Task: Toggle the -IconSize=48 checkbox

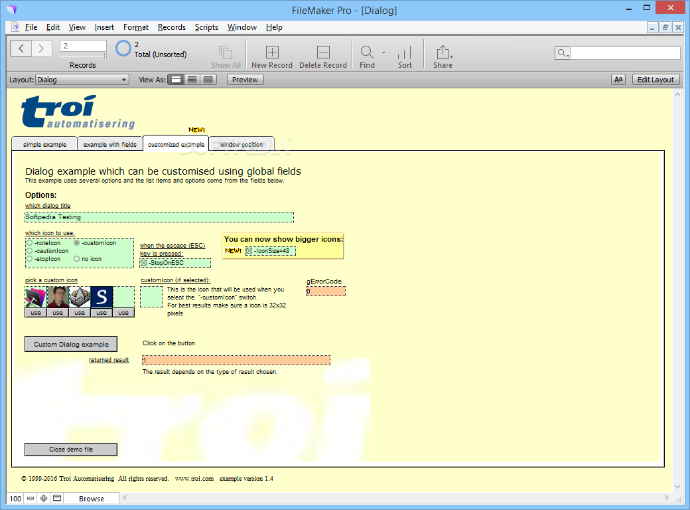Action: click(x=249, y=251)
